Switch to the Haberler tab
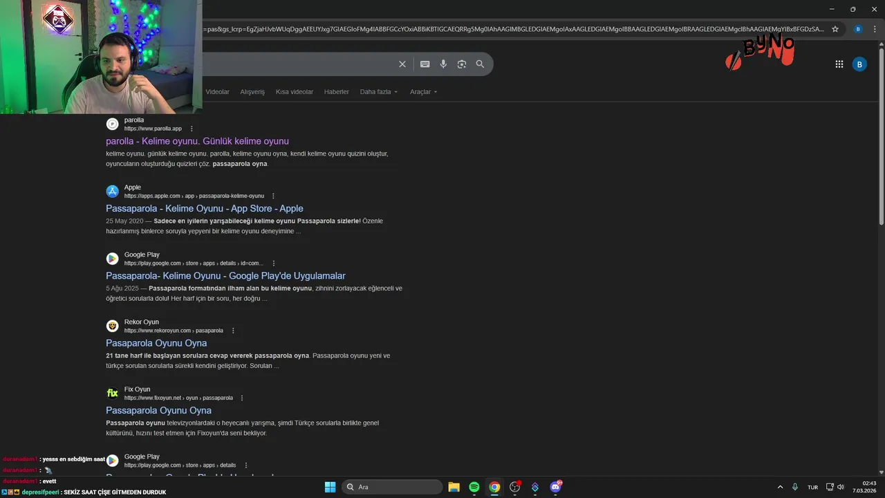This screenshot has width=885, height=498. click(x=337, y=92)
